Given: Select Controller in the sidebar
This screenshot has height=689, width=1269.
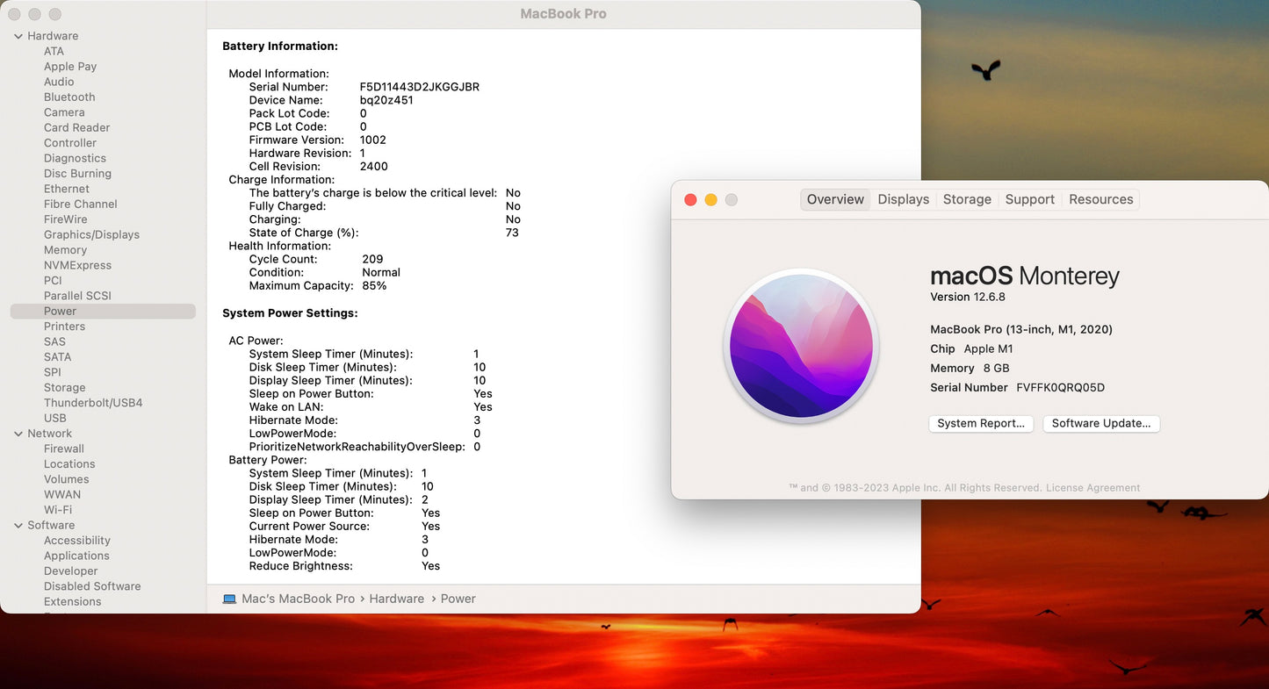Looking at the screenshot, I should click(70, 143).
